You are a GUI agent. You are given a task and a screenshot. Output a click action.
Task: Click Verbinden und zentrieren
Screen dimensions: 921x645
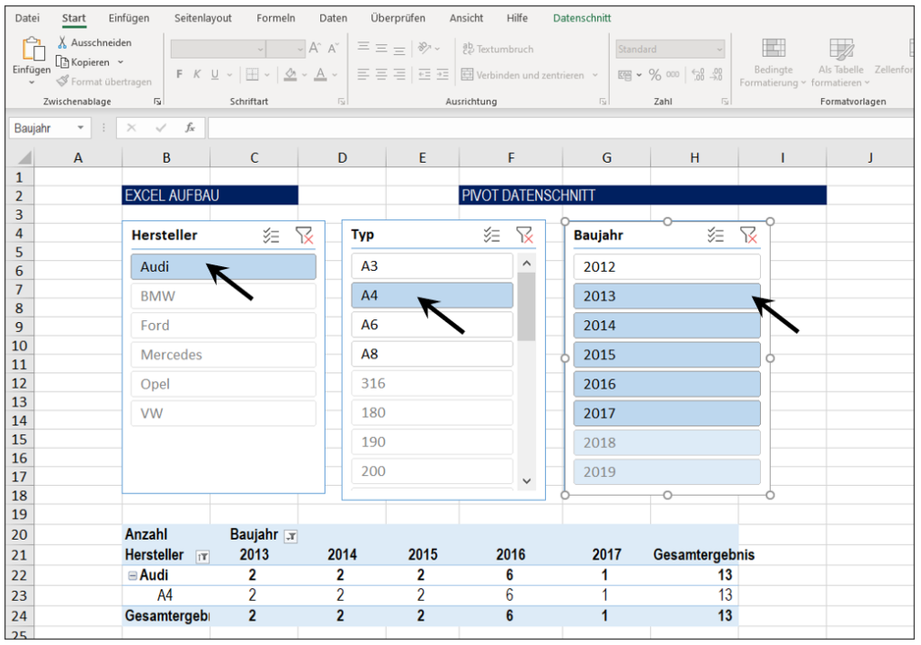(523, 75)
